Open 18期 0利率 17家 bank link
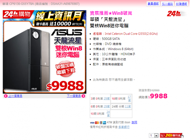 pos(129,99)
